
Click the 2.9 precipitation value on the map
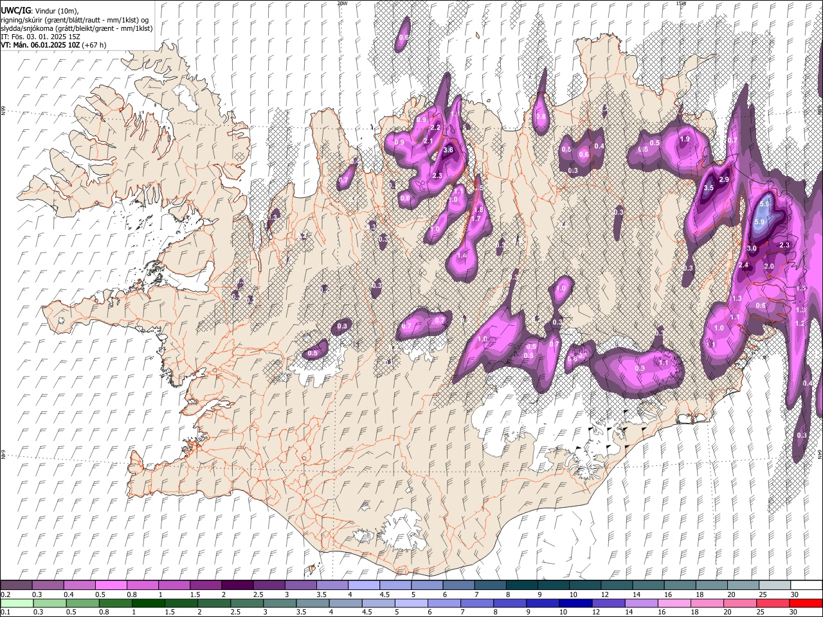pyautogui.click(x=724, y=179)
